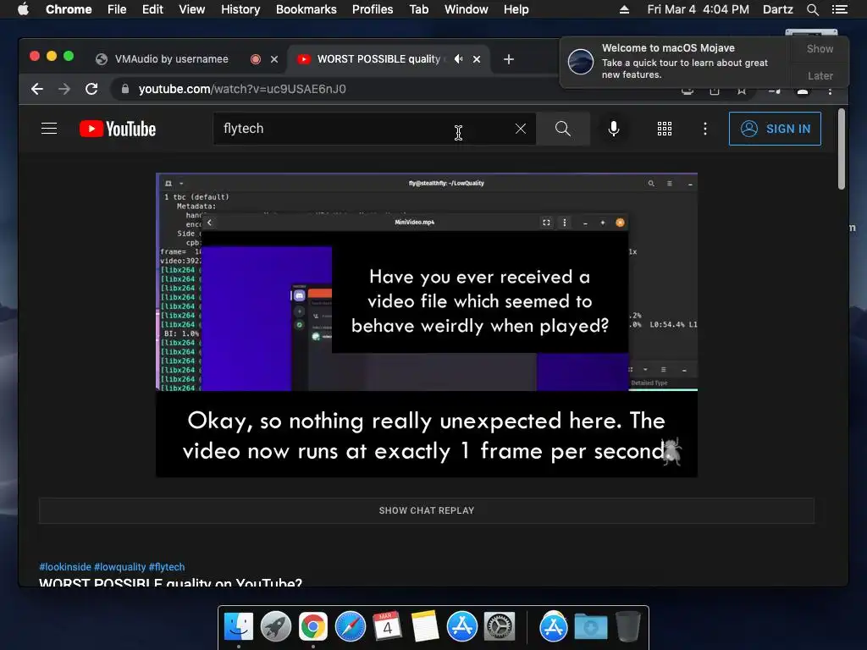Open Finder from the Dock
Screen dimensions: 867x650
click(239, 627)
